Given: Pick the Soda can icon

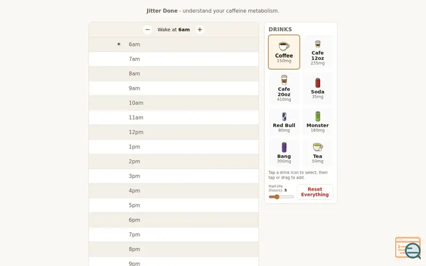Looking at the screenshot, I should click(317, 88).
